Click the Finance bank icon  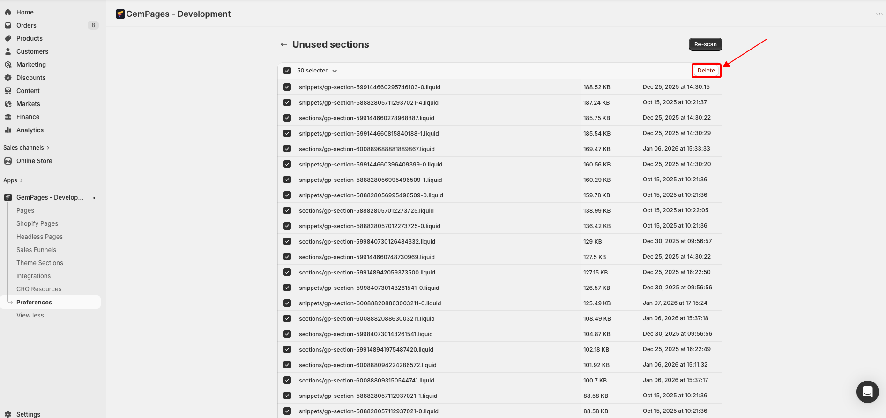pyautogui.click(x=8, y=117)
